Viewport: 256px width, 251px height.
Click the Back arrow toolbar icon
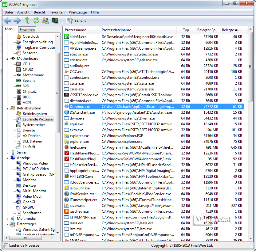coord(8,21)
